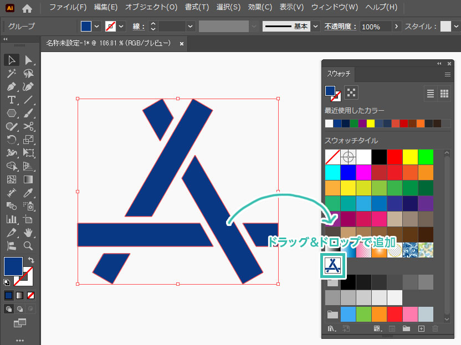Select the Direct Selection tool
The width and height of the screenshot is (461, 345).
point(28,60)
